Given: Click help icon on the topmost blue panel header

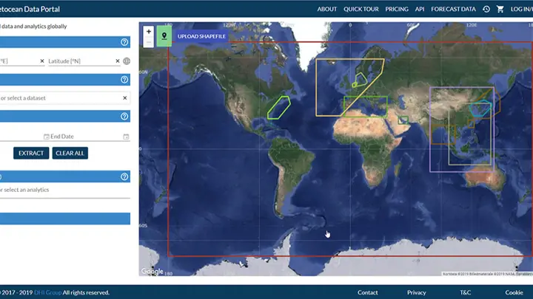Looking at the screenshot, I should pos(124,42).
